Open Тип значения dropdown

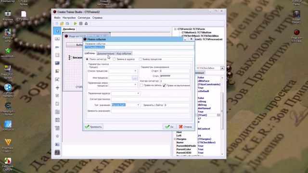point(138,105)
